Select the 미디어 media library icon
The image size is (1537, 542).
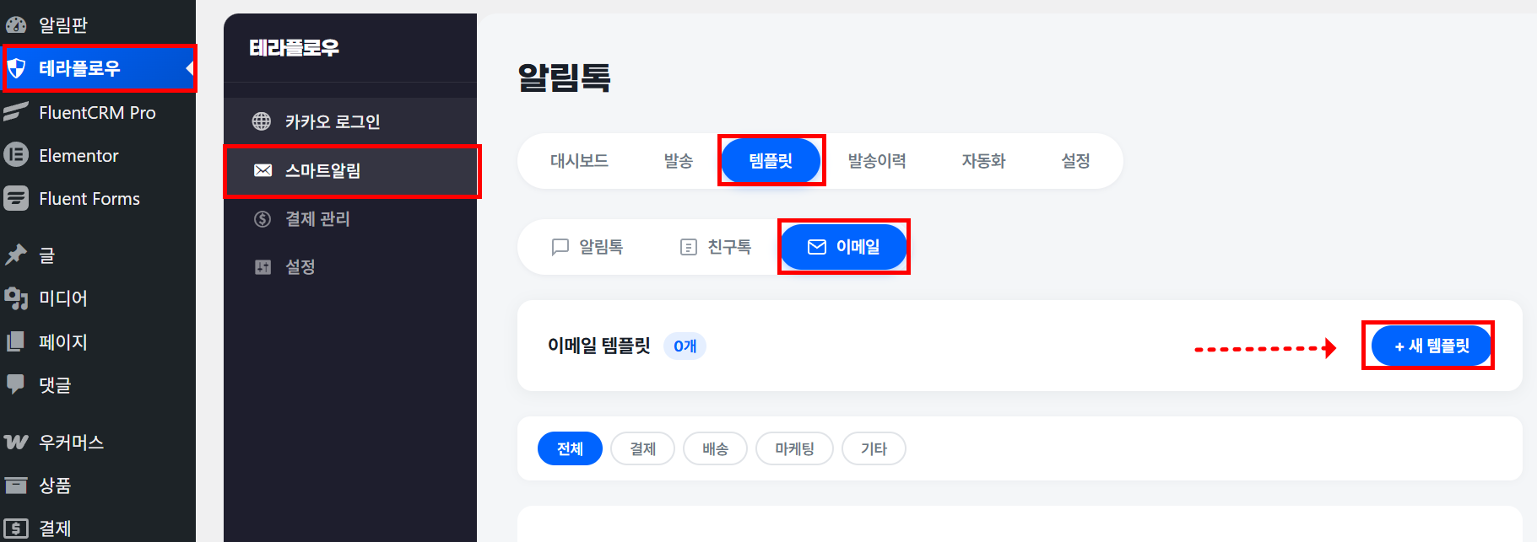[x=16, y=298]
